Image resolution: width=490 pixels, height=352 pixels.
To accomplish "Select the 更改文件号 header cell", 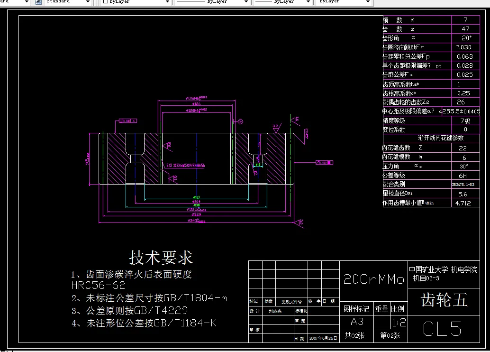I will coord(291,302).
